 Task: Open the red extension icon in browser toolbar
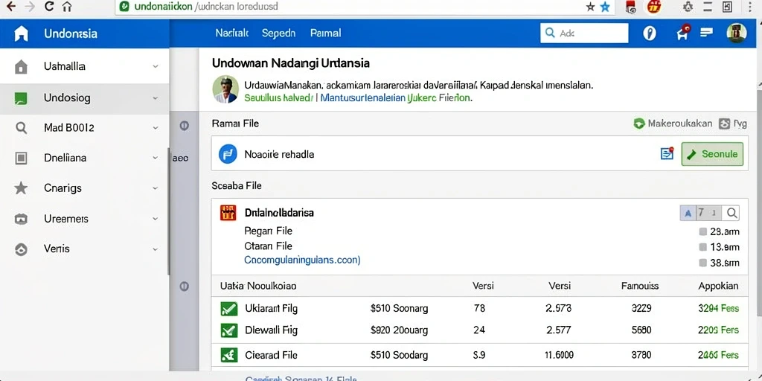pos(631,7)
